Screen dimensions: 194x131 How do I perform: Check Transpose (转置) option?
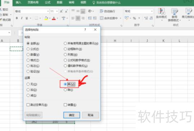click(65, 105)
